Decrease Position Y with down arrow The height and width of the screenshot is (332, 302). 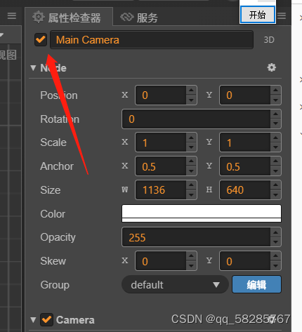275,100
